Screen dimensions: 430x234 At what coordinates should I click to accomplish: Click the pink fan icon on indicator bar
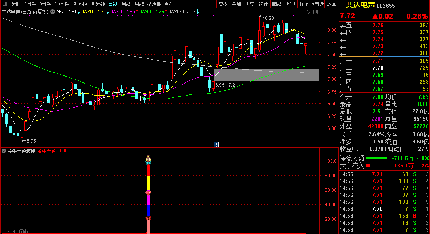[x=148, y=192]
